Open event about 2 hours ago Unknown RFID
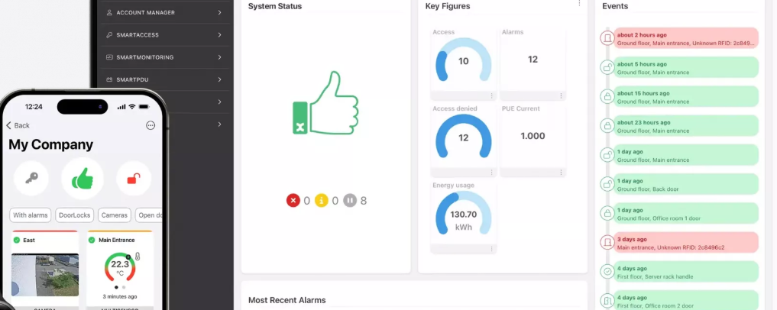 (686, 39)
